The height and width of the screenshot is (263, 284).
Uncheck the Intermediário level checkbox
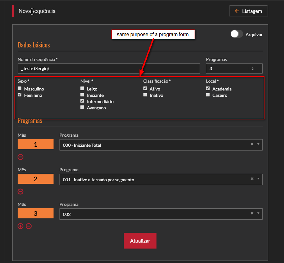[x=82, y=101]
